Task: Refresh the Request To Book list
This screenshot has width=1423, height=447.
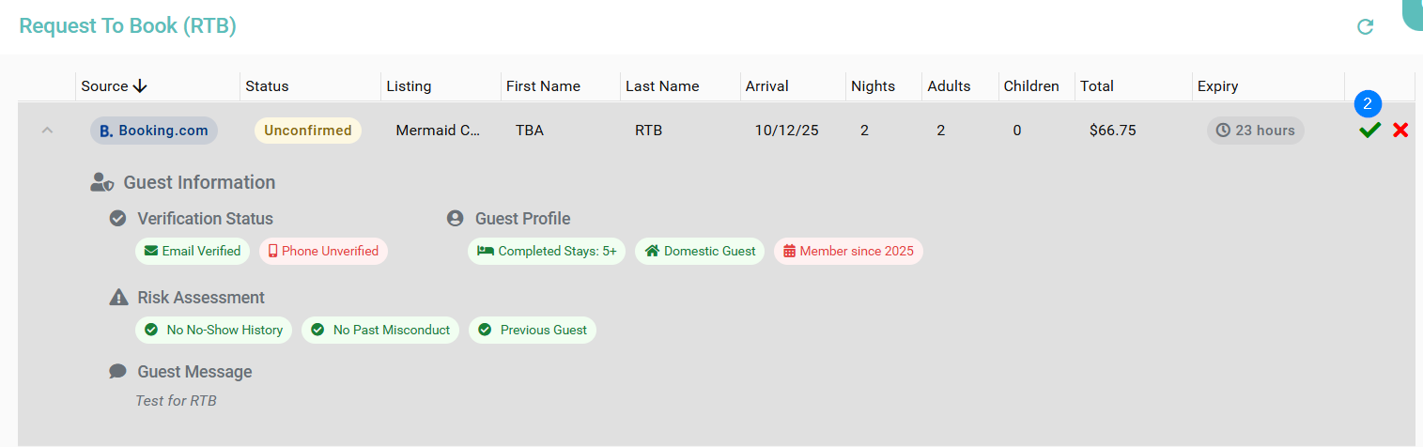Action: [x=1366, y=26]
